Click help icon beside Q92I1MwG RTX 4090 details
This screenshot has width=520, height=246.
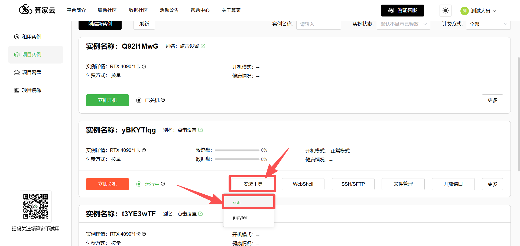(x=144, y=67)
